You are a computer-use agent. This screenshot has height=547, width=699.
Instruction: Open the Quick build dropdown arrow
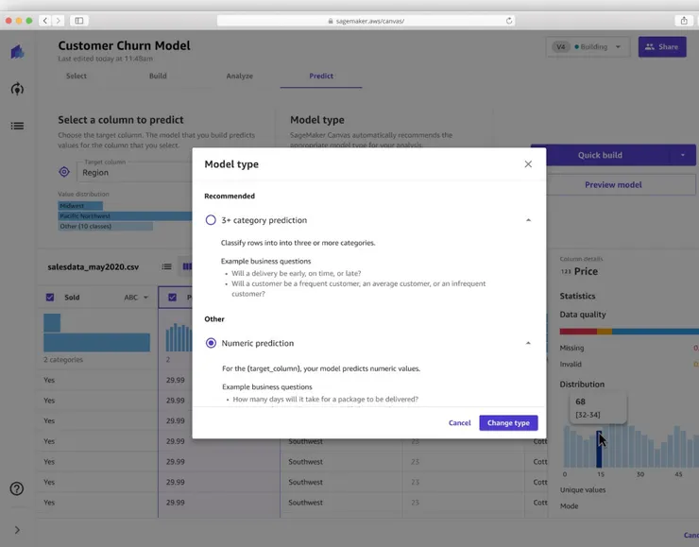[683, 155]
